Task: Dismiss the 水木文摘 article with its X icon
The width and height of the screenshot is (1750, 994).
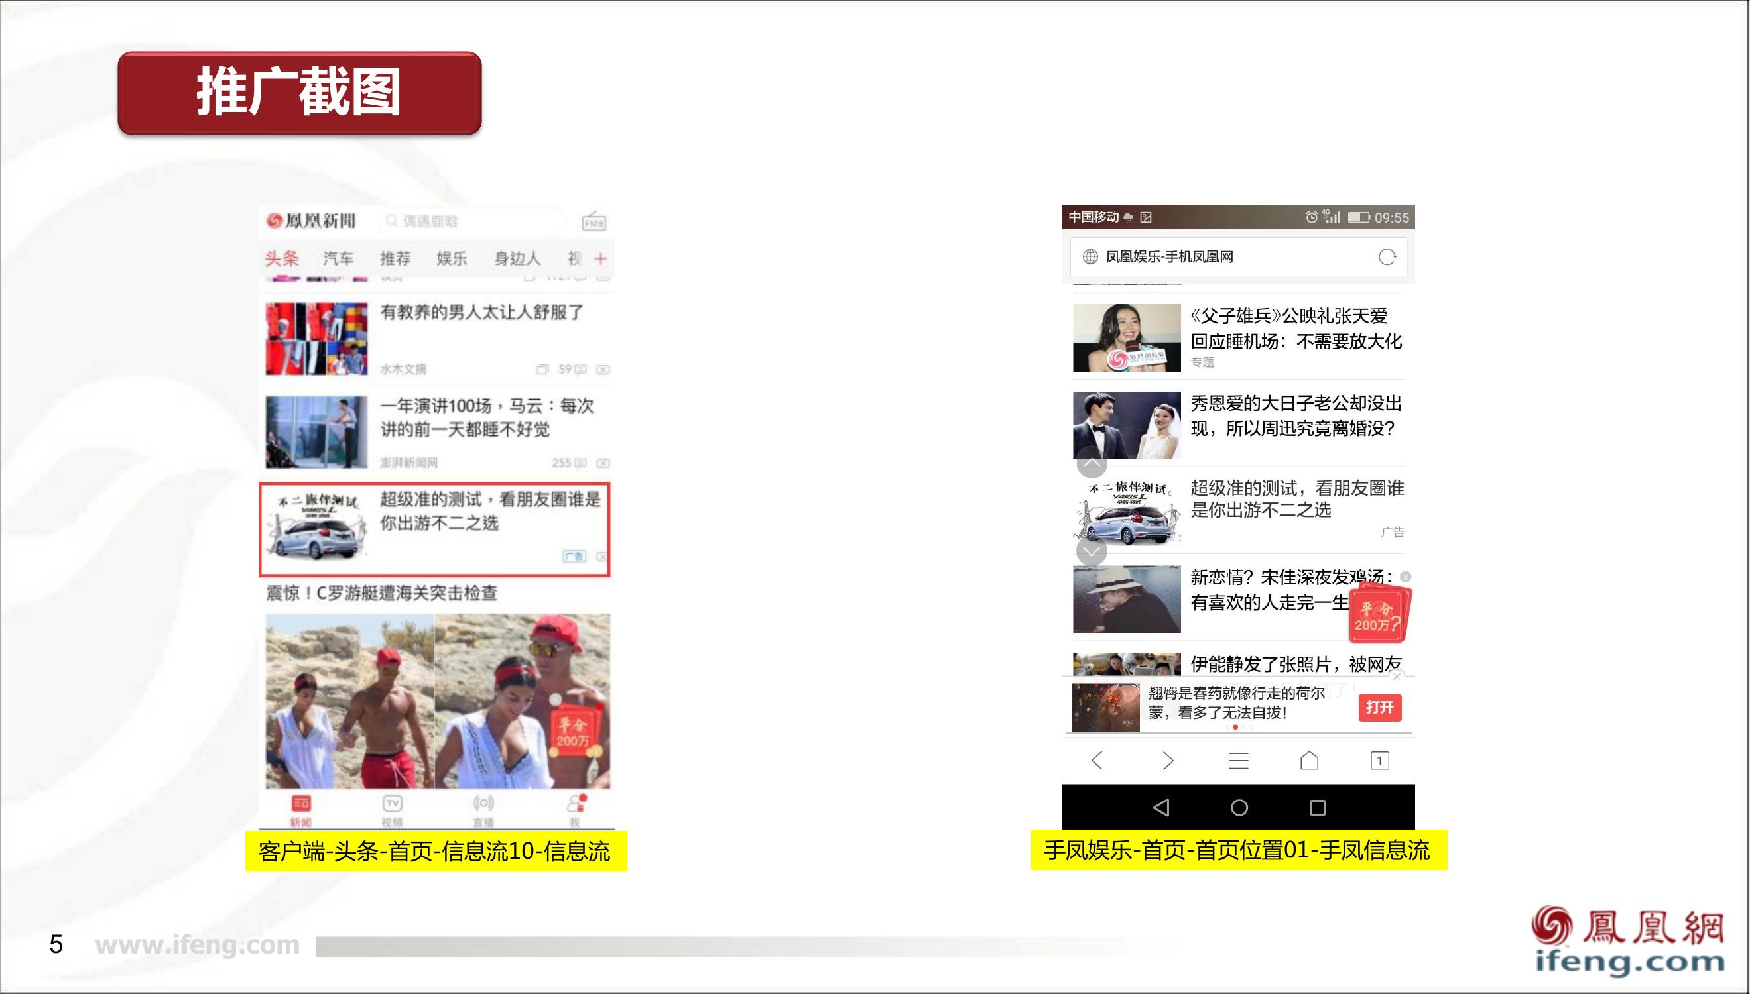Action: [603, 370]
